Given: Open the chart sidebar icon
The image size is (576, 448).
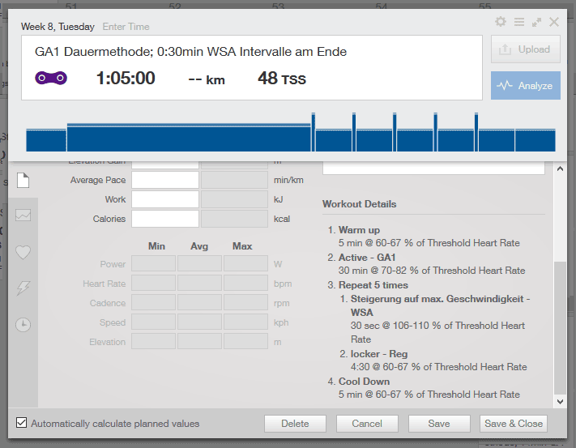Looking at the screenshot, I should (x=23, y=215).
